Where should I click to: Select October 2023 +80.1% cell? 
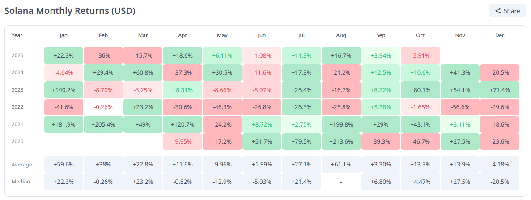(x=420, y=90)
